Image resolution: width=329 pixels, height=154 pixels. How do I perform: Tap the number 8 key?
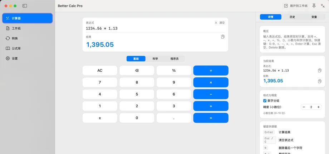pos(137,82)
